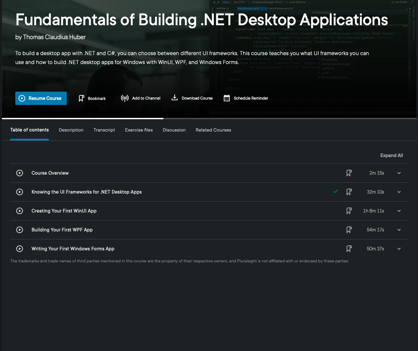This screenshot has height=351, width=418.
Task: Bookmark the Course Overview module
Action: coord(349,173)
